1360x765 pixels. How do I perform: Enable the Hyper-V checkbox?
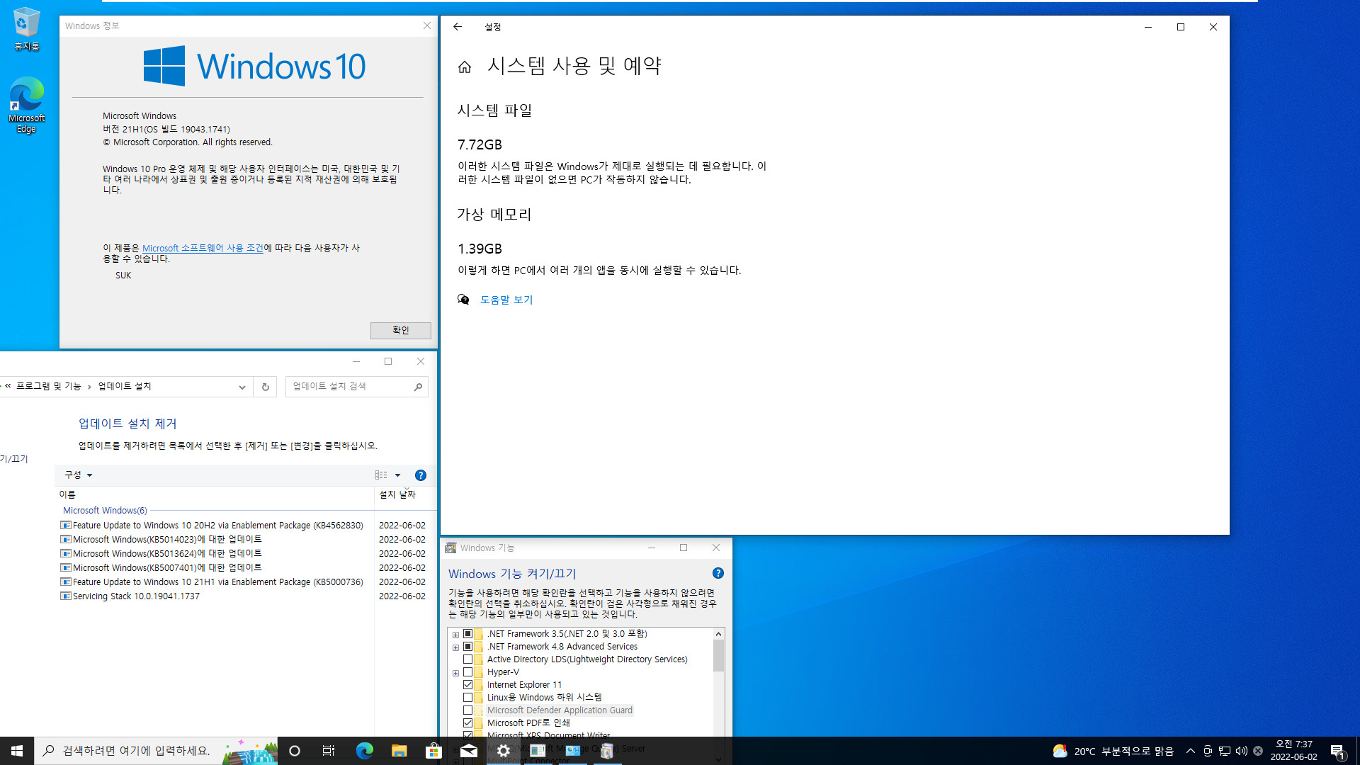pyautogui.click(x=467, y=672)
